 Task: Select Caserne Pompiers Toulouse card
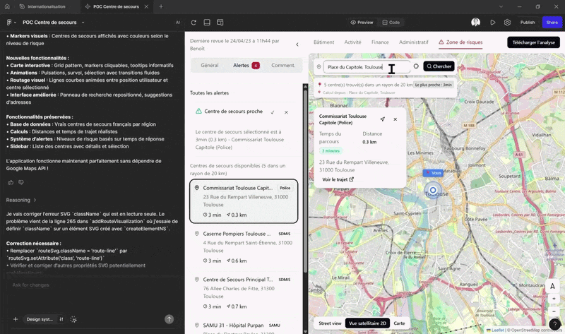pos(244,247)
